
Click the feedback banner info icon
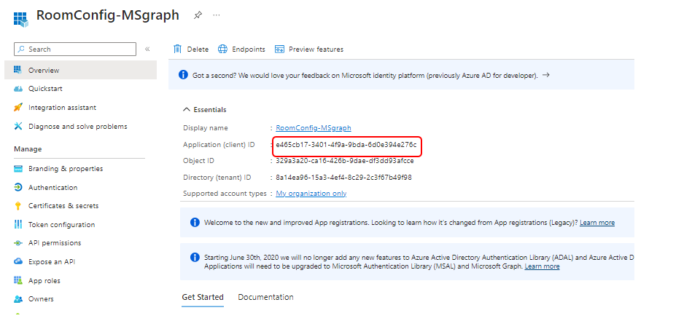tap(183, 75)
